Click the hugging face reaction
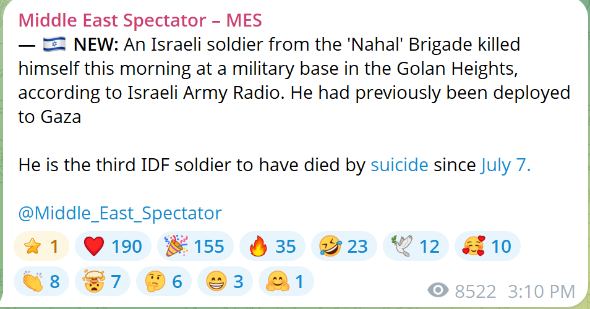Viewport: 590px width, 309px height. click(x=286, y=281)
